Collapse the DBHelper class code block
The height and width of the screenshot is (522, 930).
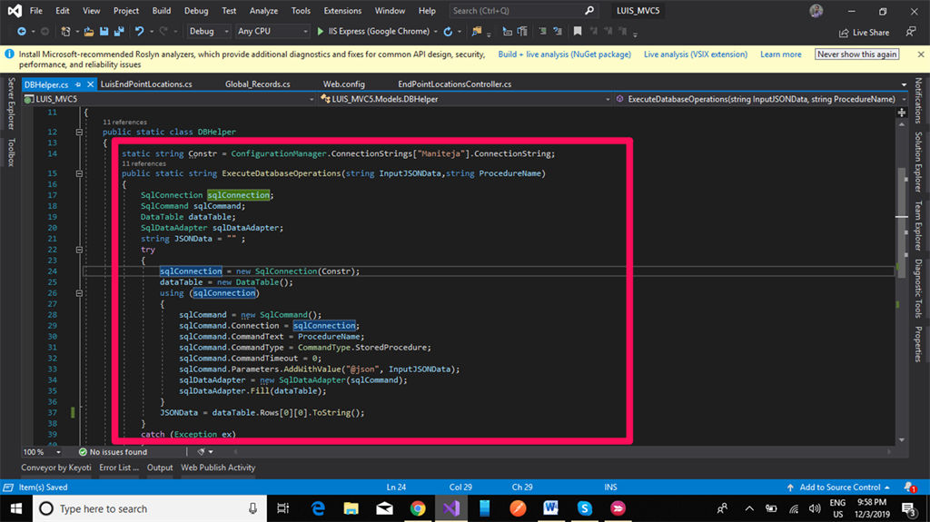pyautogui.click(x=79, y=132)
